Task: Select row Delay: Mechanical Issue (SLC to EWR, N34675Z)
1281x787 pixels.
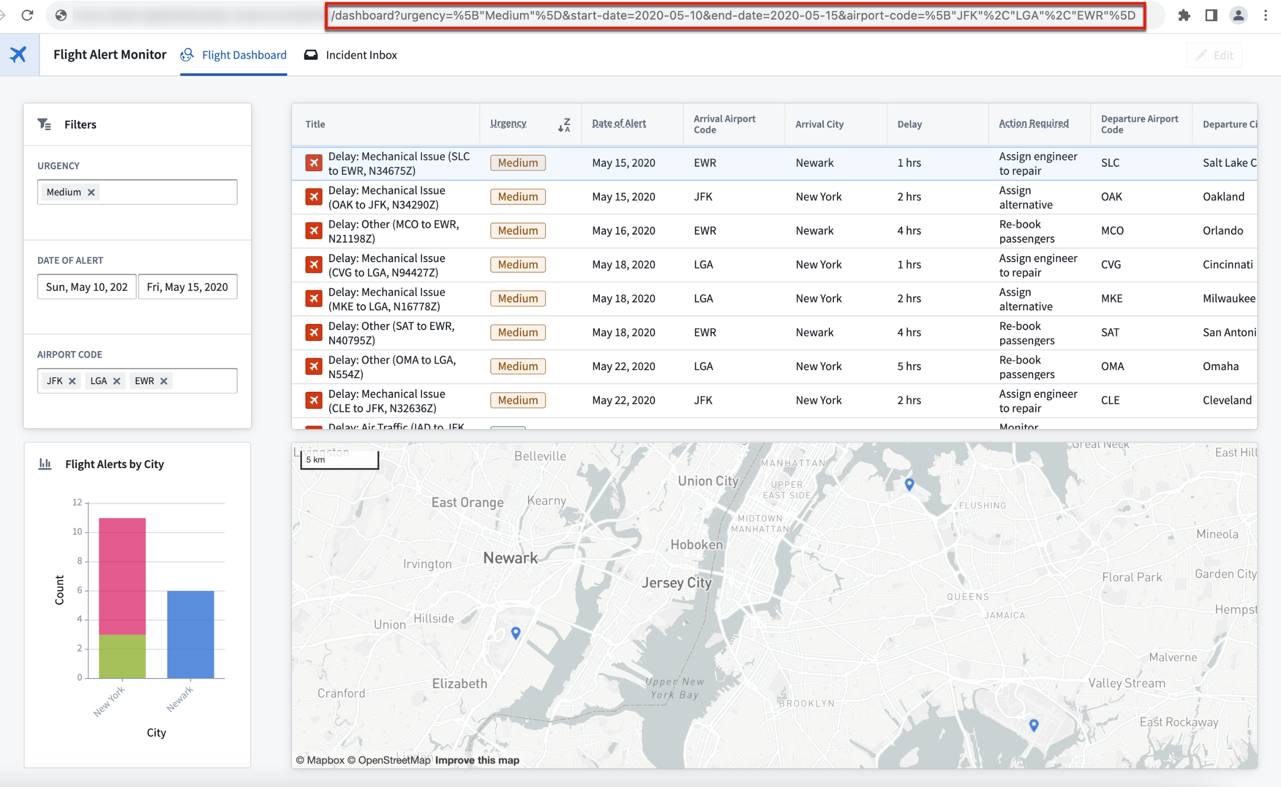Action: point(774,163)
